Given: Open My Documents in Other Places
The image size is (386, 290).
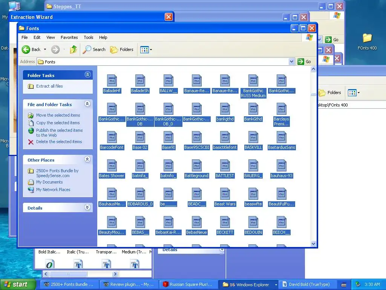Looking at the screenshot, I should tap(49, 182).
